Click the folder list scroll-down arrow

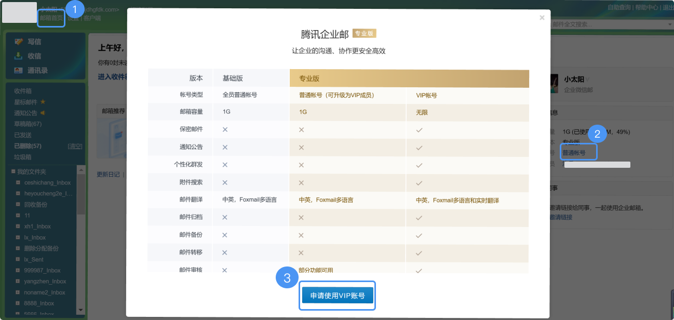(x=80, y=310)
